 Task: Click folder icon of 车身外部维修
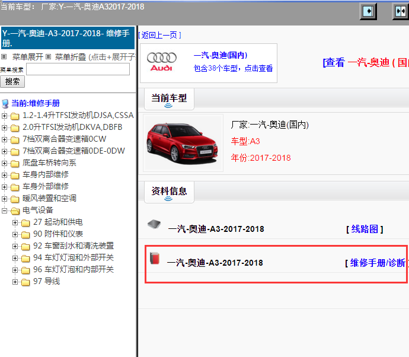pyautogui.click(x=15, y=187)
